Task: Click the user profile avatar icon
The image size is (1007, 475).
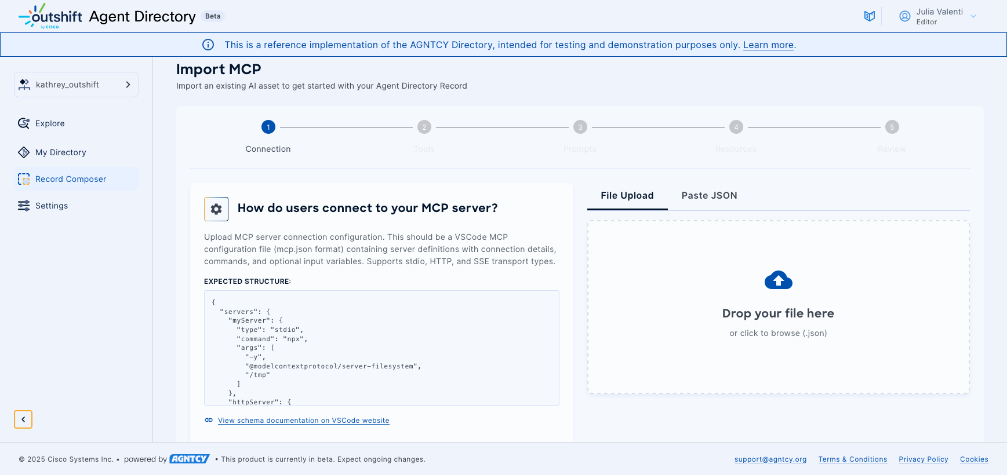Action: point(904,16)
